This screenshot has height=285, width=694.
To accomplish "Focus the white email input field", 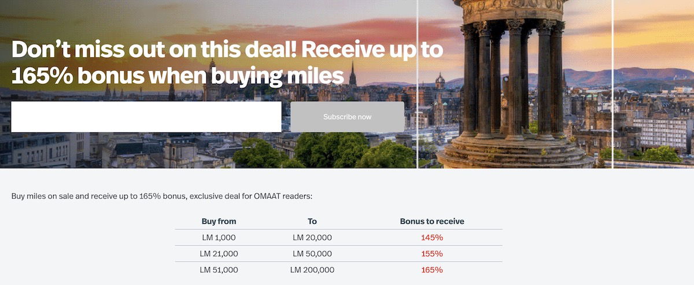I will pos(146,117).
